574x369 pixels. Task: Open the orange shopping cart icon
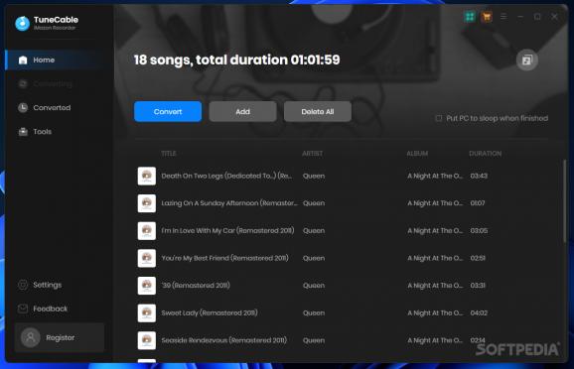pos(487,17)
